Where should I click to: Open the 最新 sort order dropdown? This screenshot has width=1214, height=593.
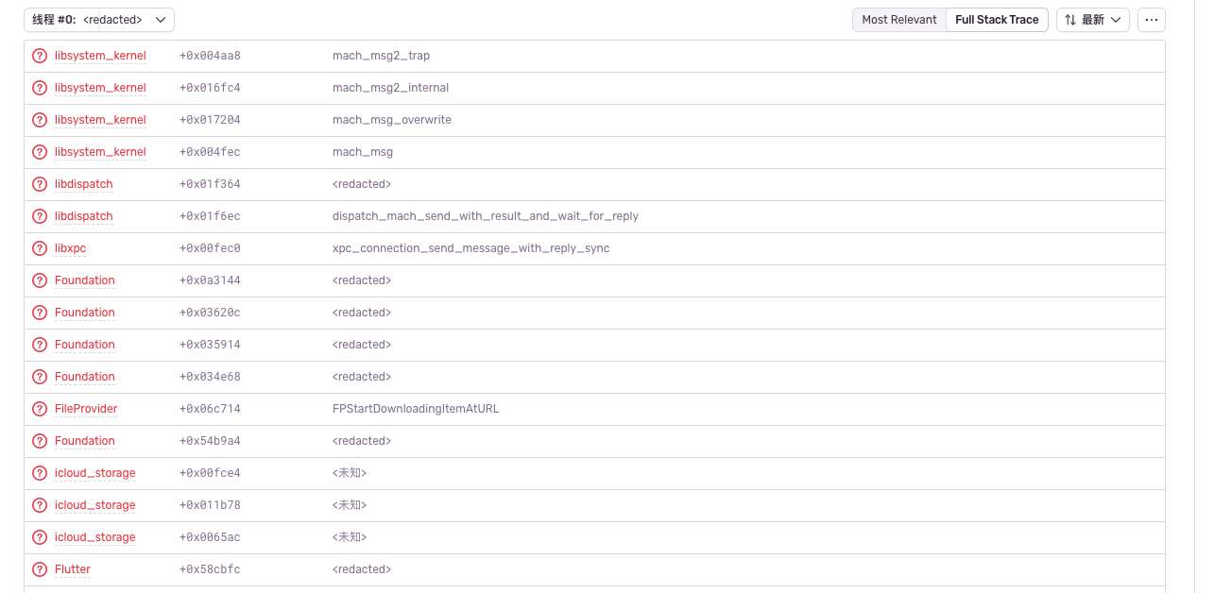point(1093,19)
